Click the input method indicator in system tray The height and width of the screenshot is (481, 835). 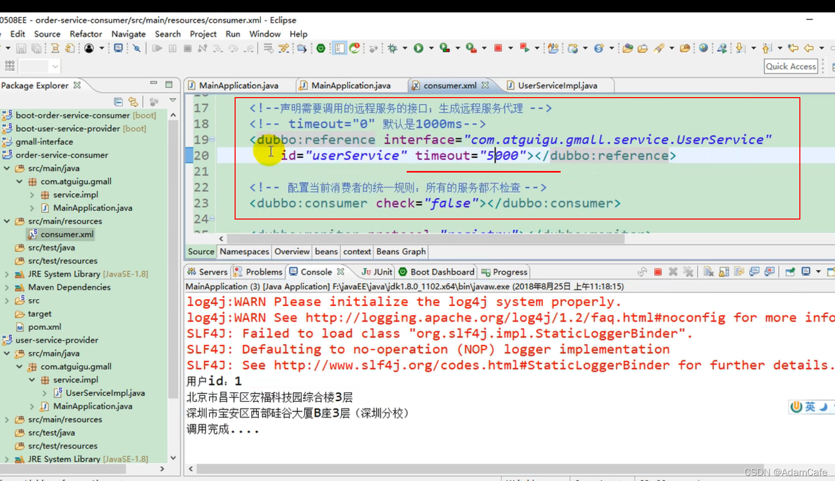tap(810, 407)
